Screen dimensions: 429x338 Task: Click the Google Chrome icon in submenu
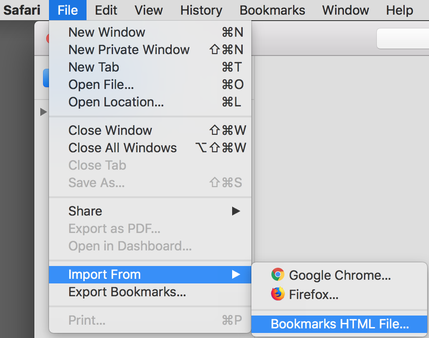tap(277, 275)
